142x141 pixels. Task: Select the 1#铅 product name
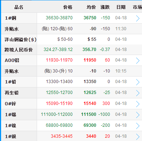pos(11,82)
